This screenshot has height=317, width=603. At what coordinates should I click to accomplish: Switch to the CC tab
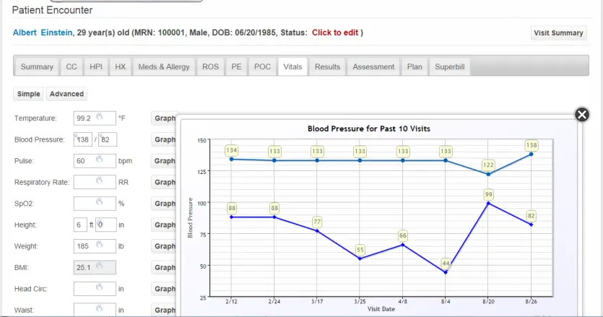click(71, 67)
